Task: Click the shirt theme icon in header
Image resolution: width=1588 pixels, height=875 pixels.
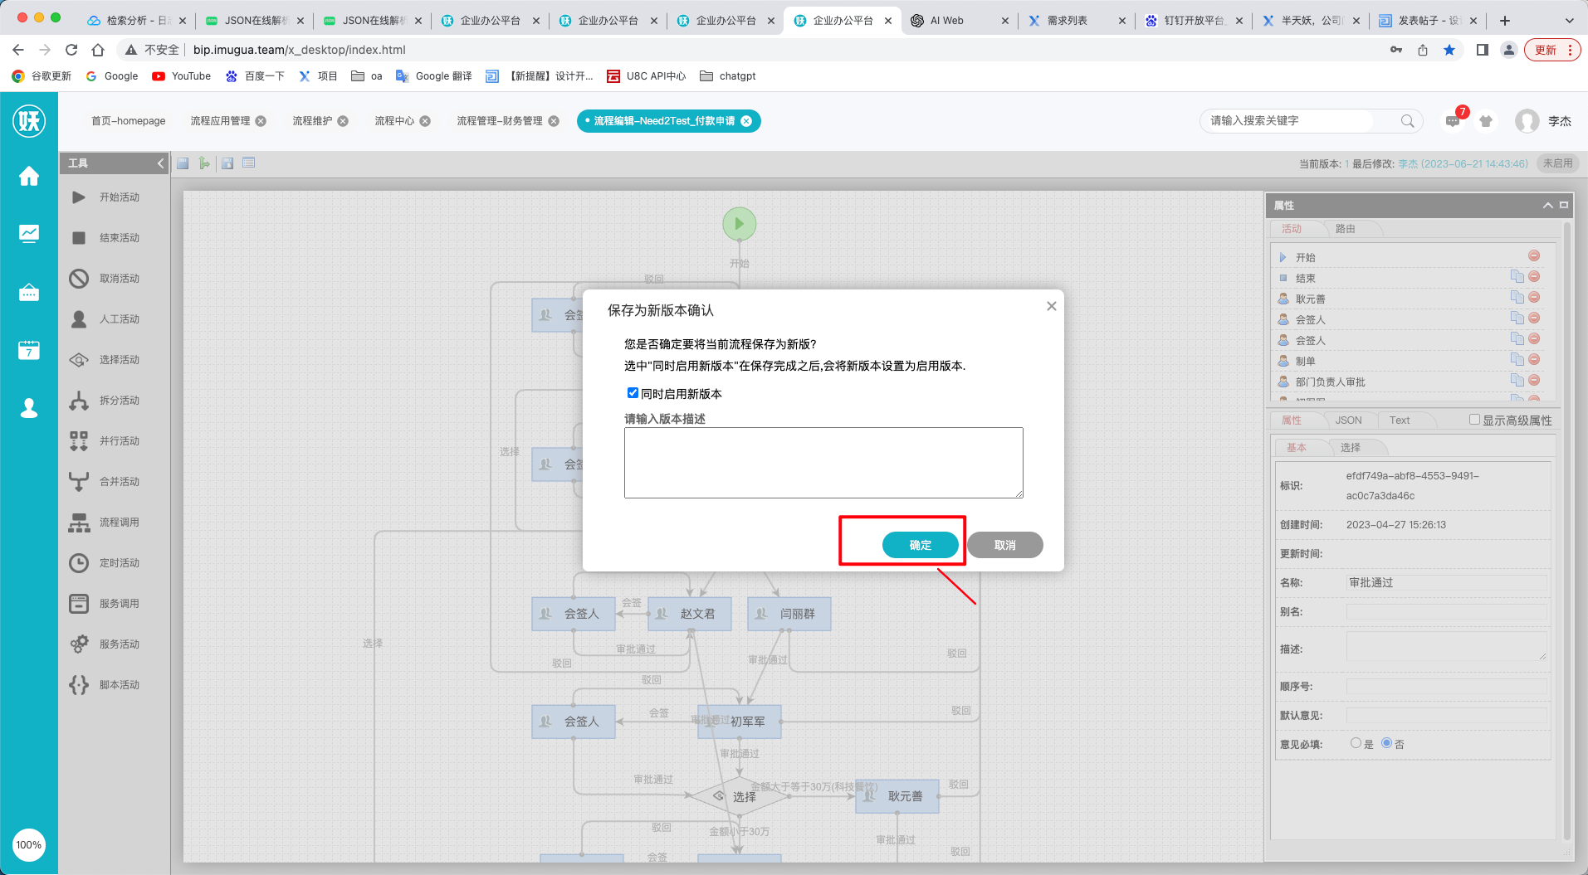Action: point(1486,121)
